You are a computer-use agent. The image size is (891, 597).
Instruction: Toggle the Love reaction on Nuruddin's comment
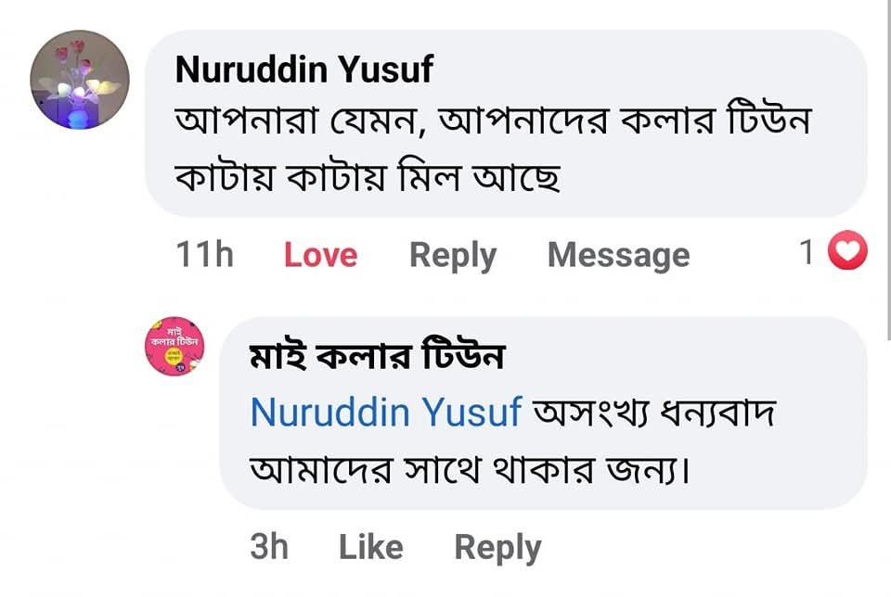tap(320, 255)
